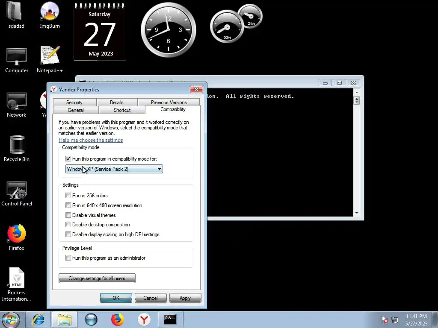The image size is (438, 328).
Task: Click the analog clock gadget
Action: click(169, 30)
